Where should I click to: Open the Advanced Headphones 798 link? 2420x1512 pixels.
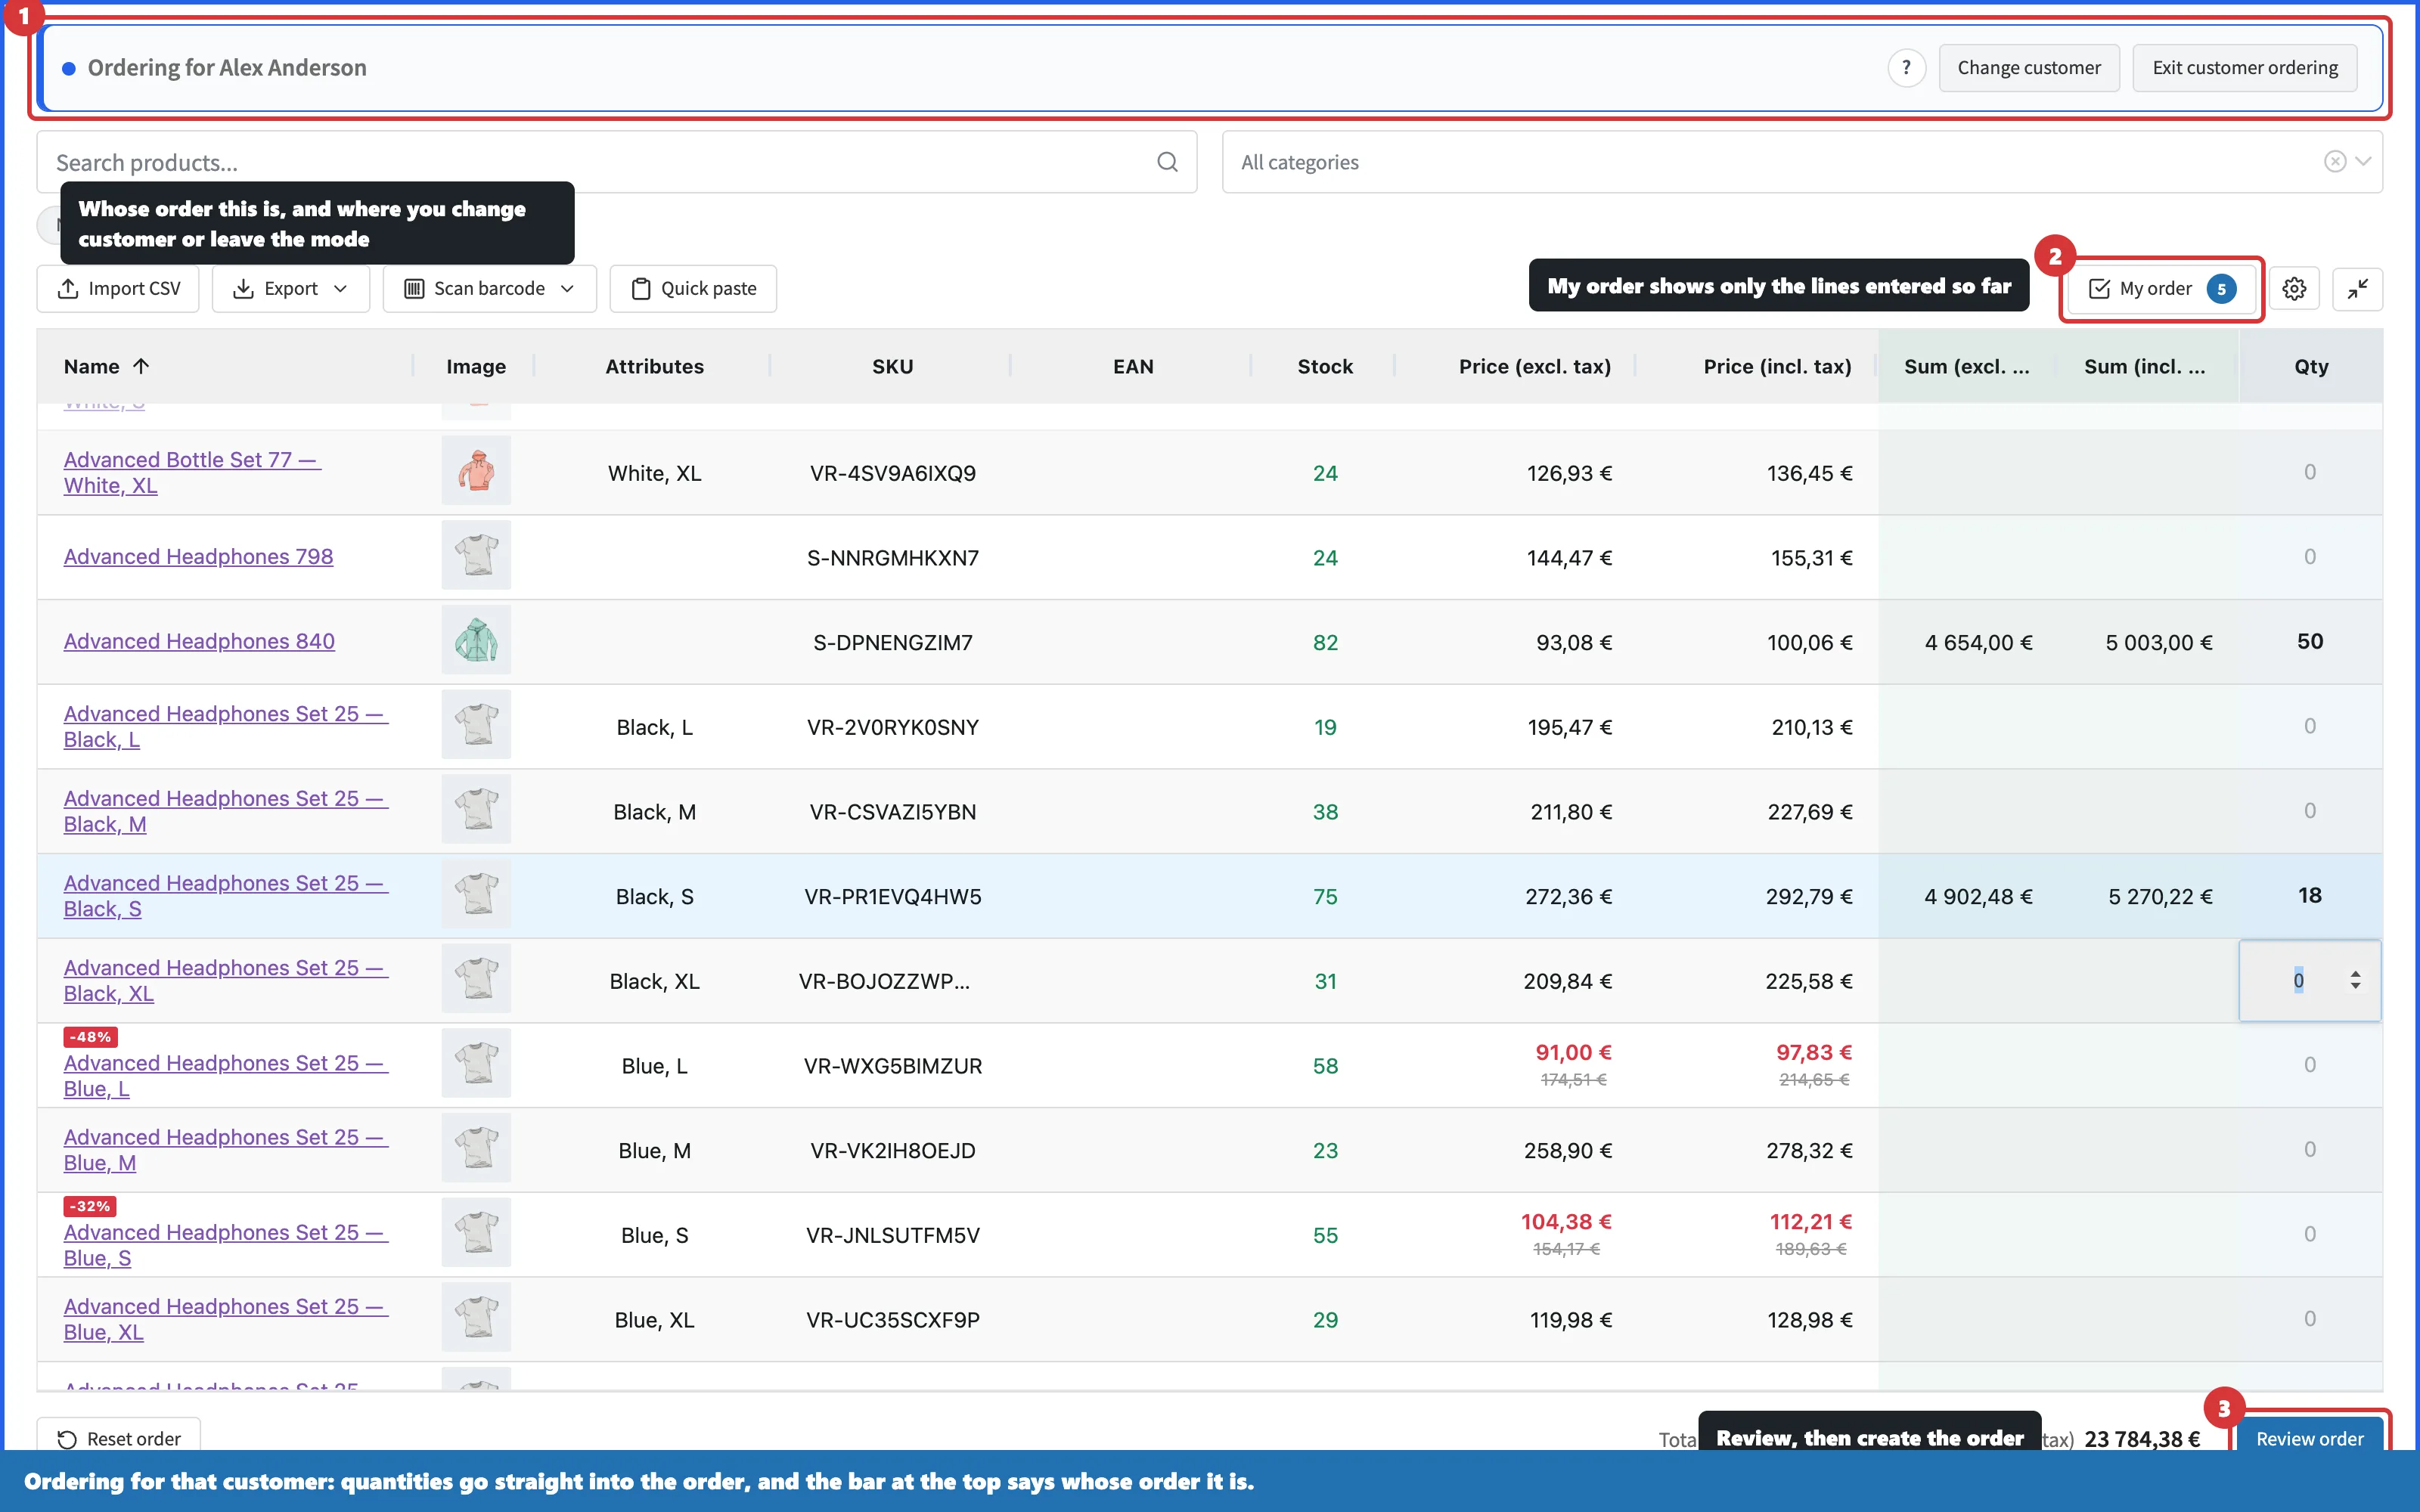198,557
